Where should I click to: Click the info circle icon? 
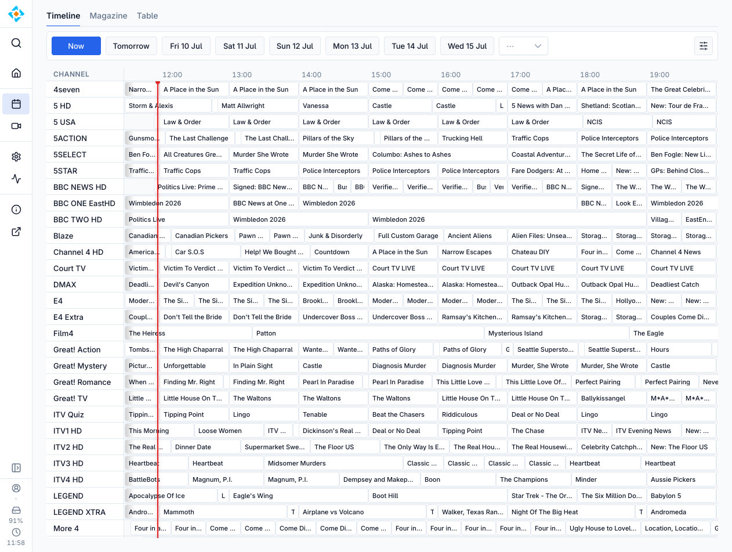[x=16, y=210]
